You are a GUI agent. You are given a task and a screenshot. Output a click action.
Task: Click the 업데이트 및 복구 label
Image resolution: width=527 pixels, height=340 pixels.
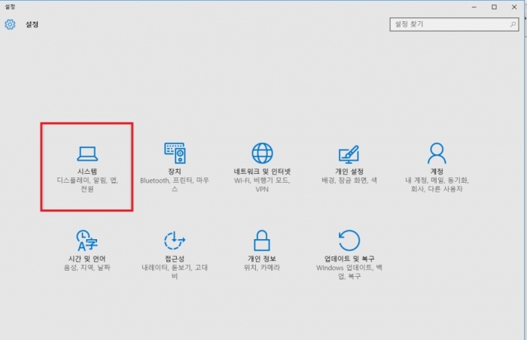pyautogui.click(x=349, y=259)
